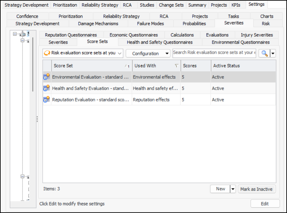Open the top-row Prioritization tab
This screenshot has width=287, height=213.
(65, 5)
